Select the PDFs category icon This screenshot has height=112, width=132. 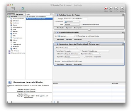tap(11, 36)
